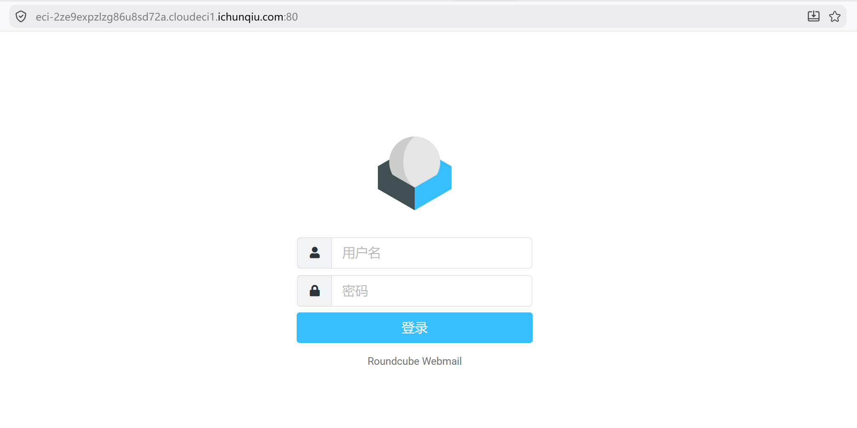Click the user icon beside the username field

coord(315,253)
